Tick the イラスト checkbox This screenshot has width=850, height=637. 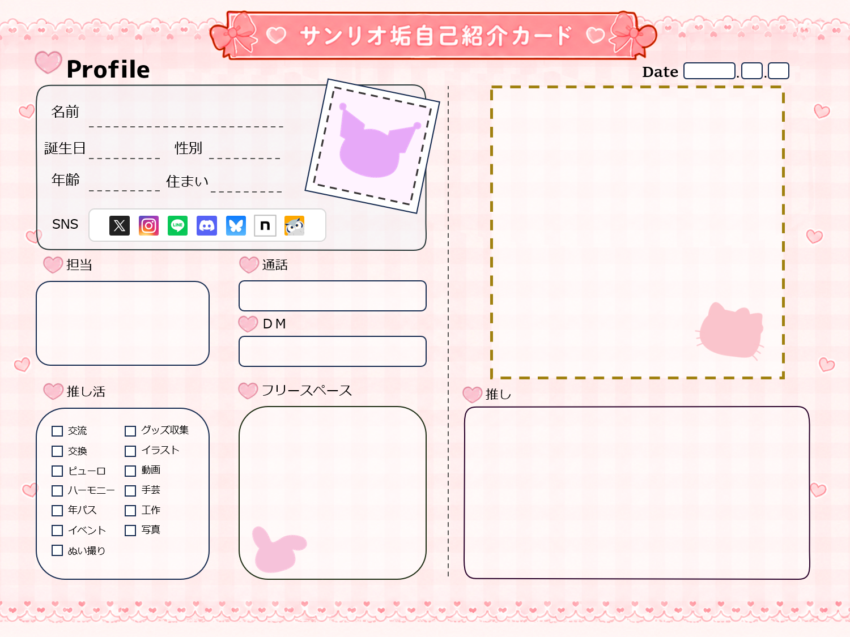tap(130, 451)
